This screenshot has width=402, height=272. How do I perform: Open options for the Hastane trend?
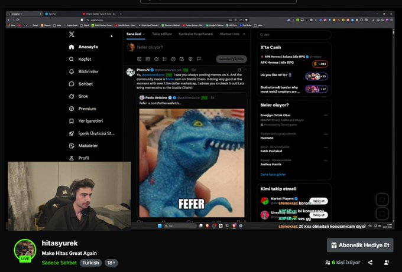coord(326,134)
